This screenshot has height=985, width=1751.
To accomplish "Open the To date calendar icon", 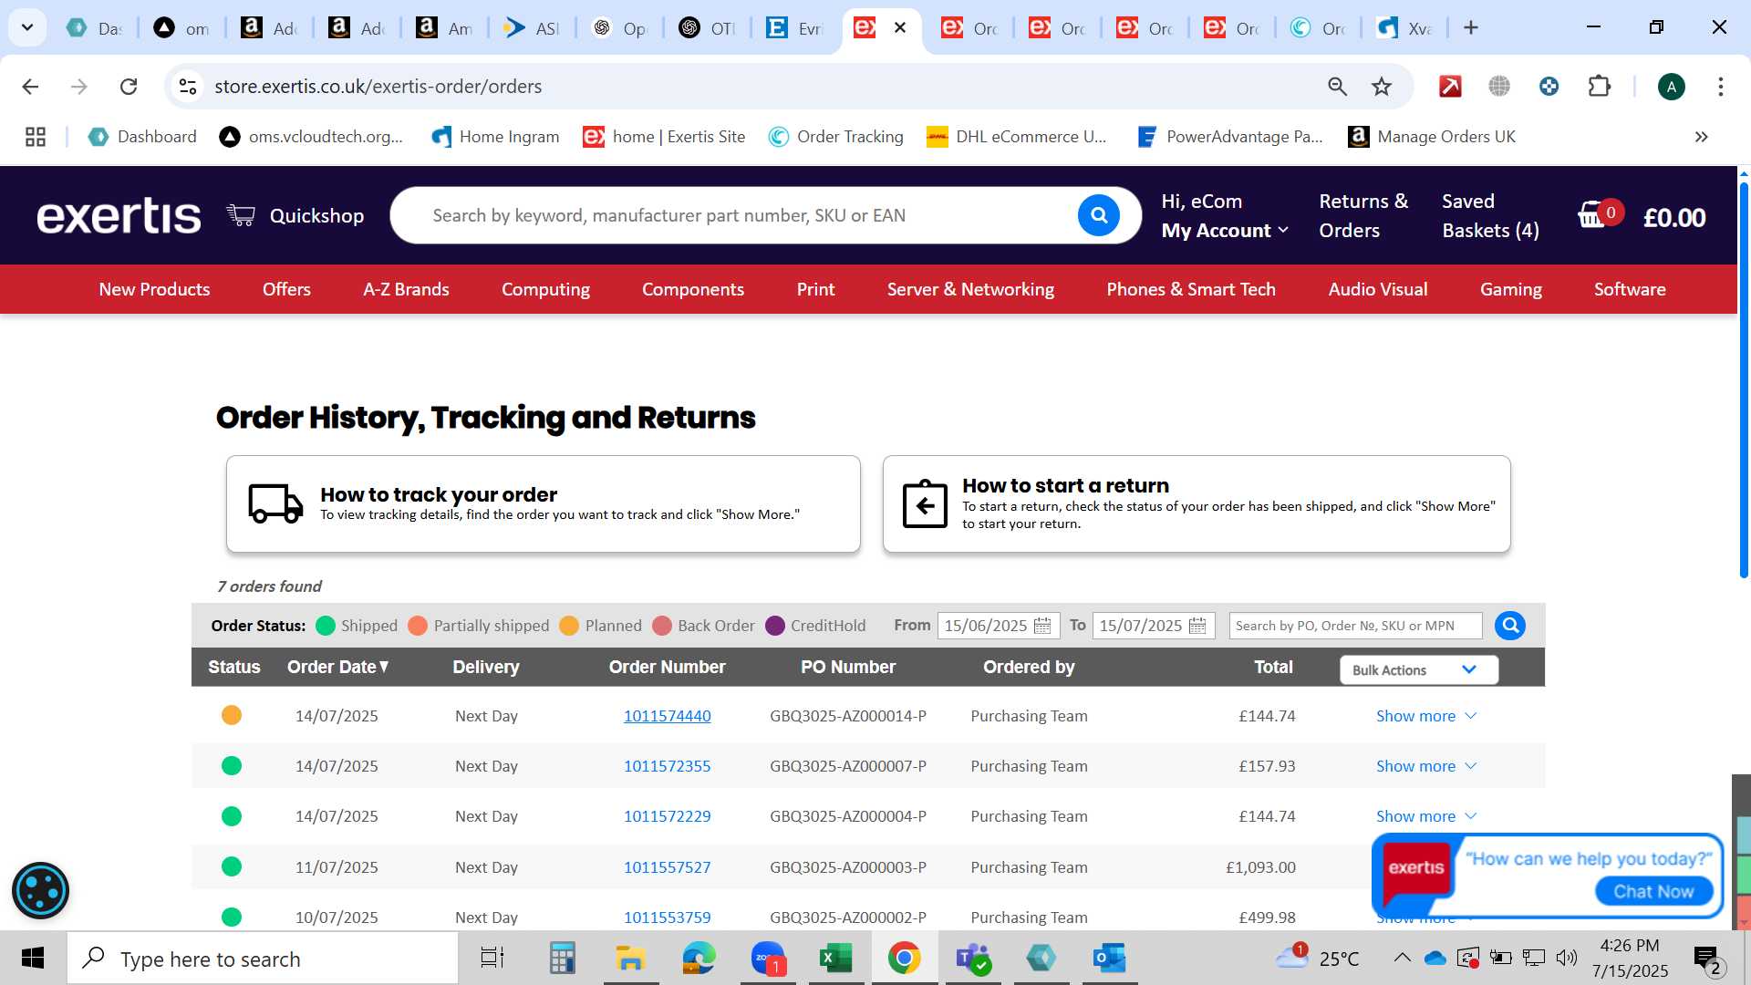I will point(1197,626).
